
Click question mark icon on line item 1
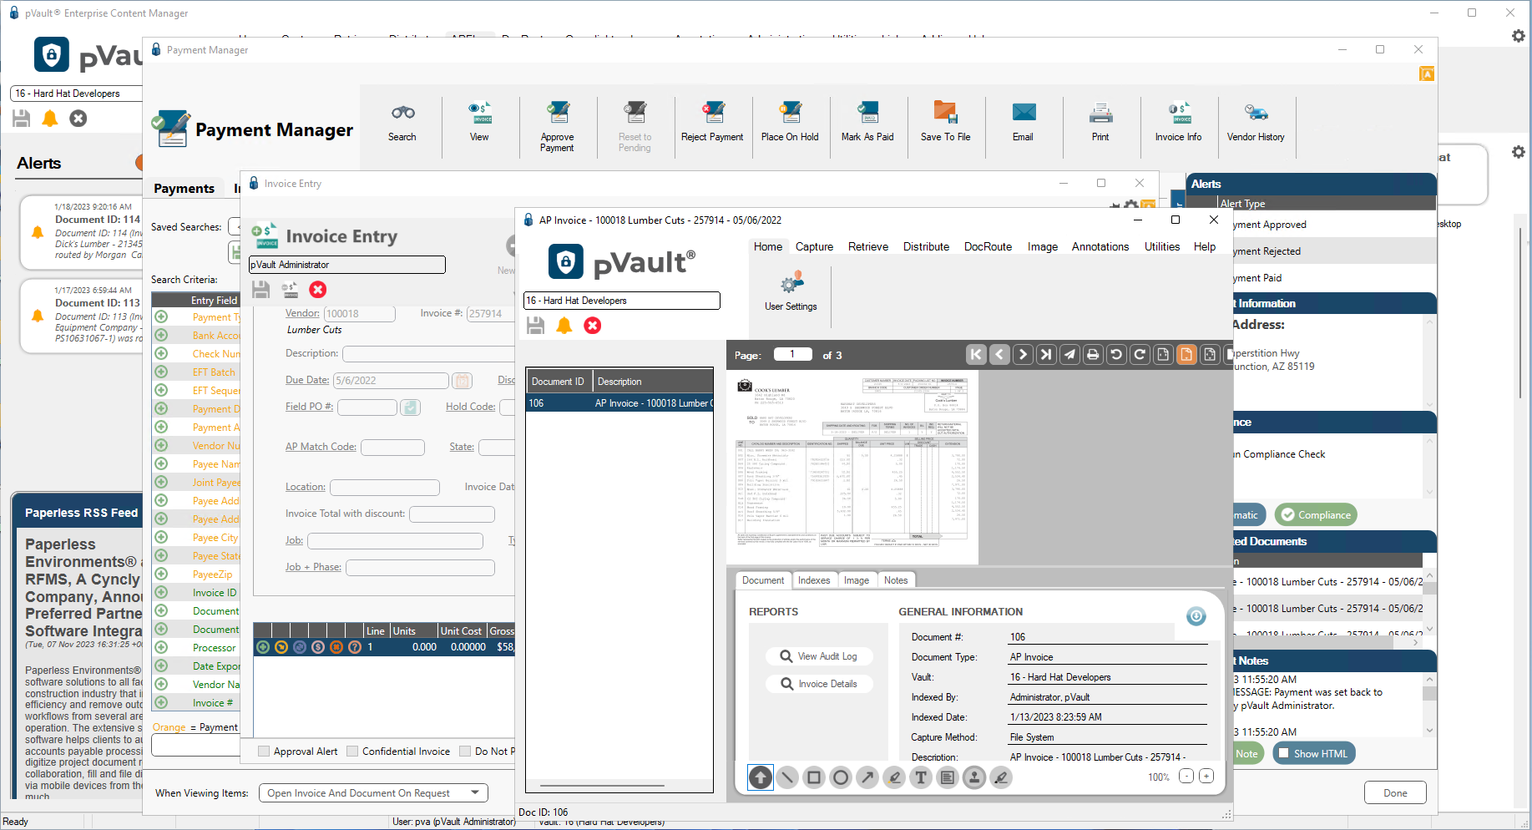pos(355,647)
